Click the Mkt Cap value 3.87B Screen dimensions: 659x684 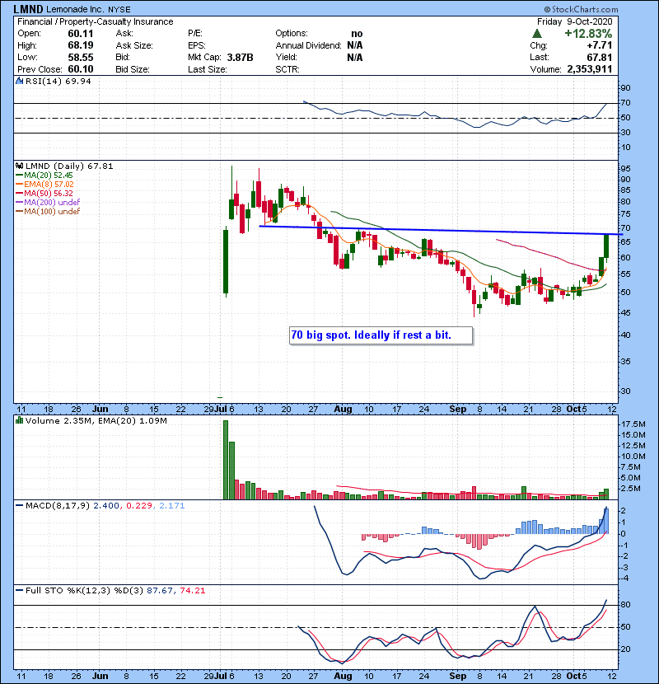[x=240, y=57]
